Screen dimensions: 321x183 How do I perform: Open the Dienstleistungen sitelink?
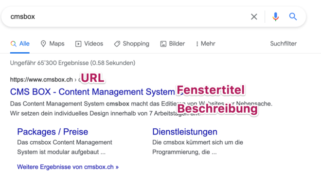coord(185,132)
